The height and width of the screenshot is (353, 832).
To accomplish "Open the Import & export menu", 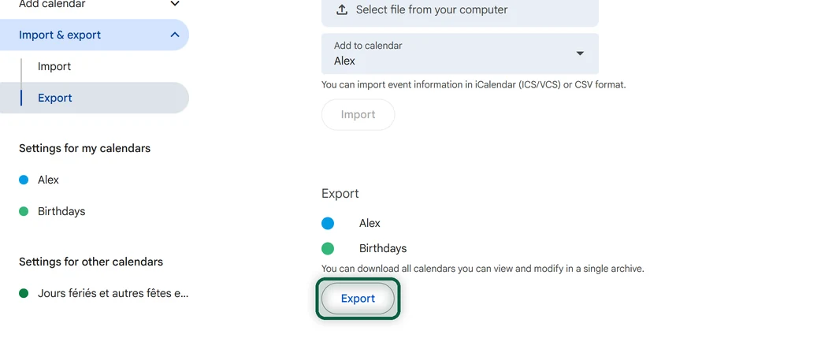I will [94, 35].
